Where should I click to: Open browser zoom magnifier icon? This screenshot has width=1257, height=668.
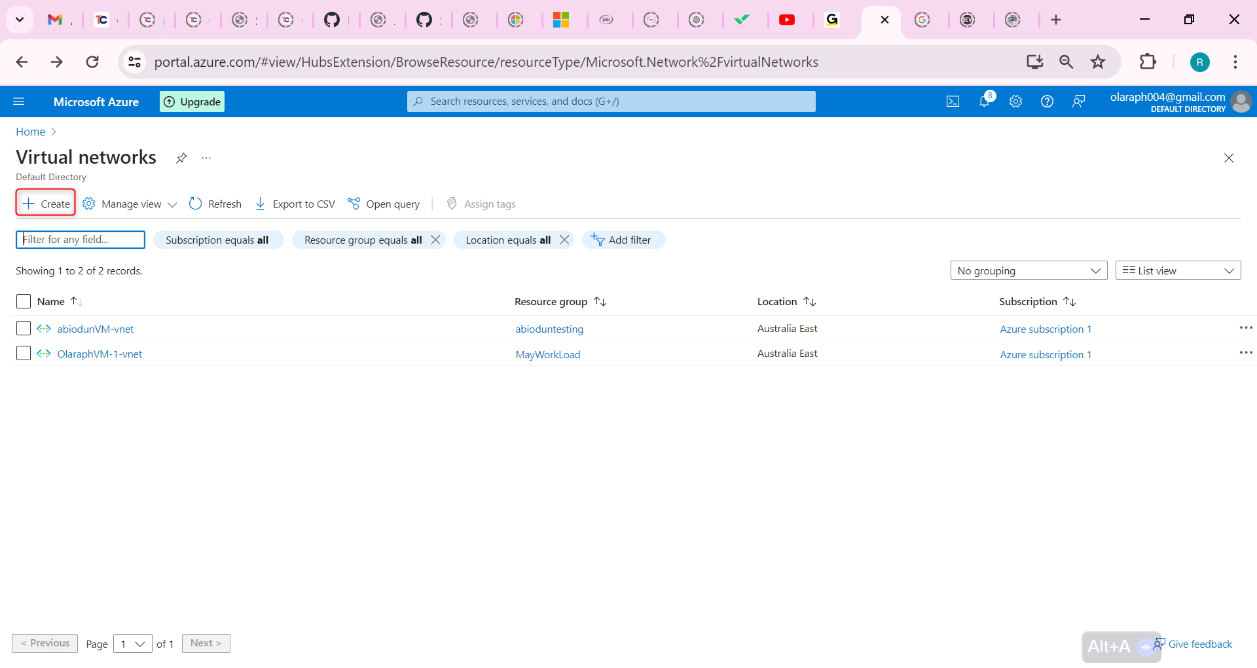click(x=1066, y=62)
